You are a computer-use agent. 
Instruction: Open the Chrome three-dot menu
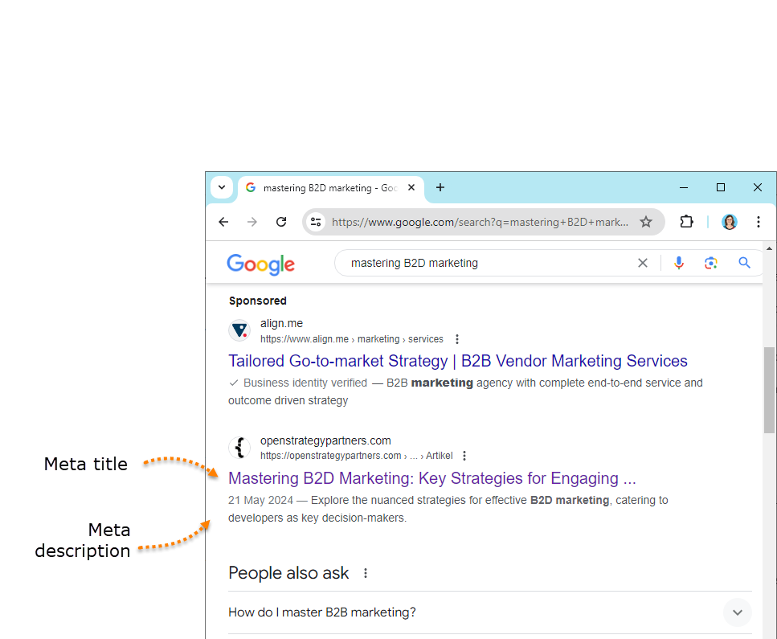tap(758, 222)
